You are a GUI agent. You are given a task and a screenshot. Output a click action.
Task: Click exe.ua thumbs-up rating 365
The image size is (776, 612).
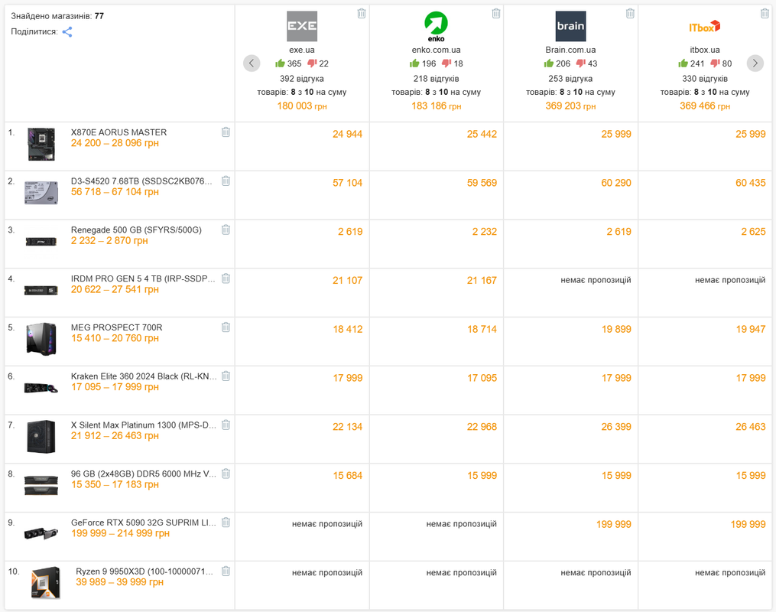click(288, 63)
